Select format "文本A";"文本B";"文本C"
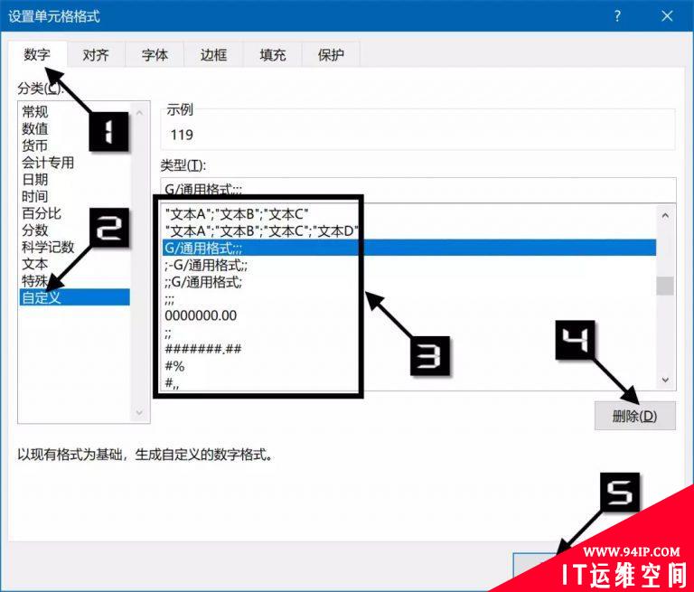Image resolution: width=694 pixels, height=592 pixels. click(409, 214)
